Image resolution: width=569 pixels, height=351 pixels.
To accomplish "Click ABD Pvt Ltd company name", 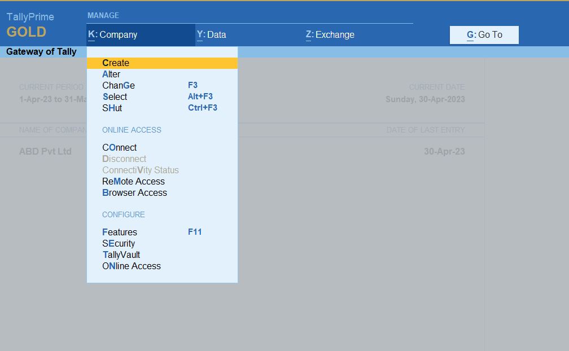I will 45,152.
